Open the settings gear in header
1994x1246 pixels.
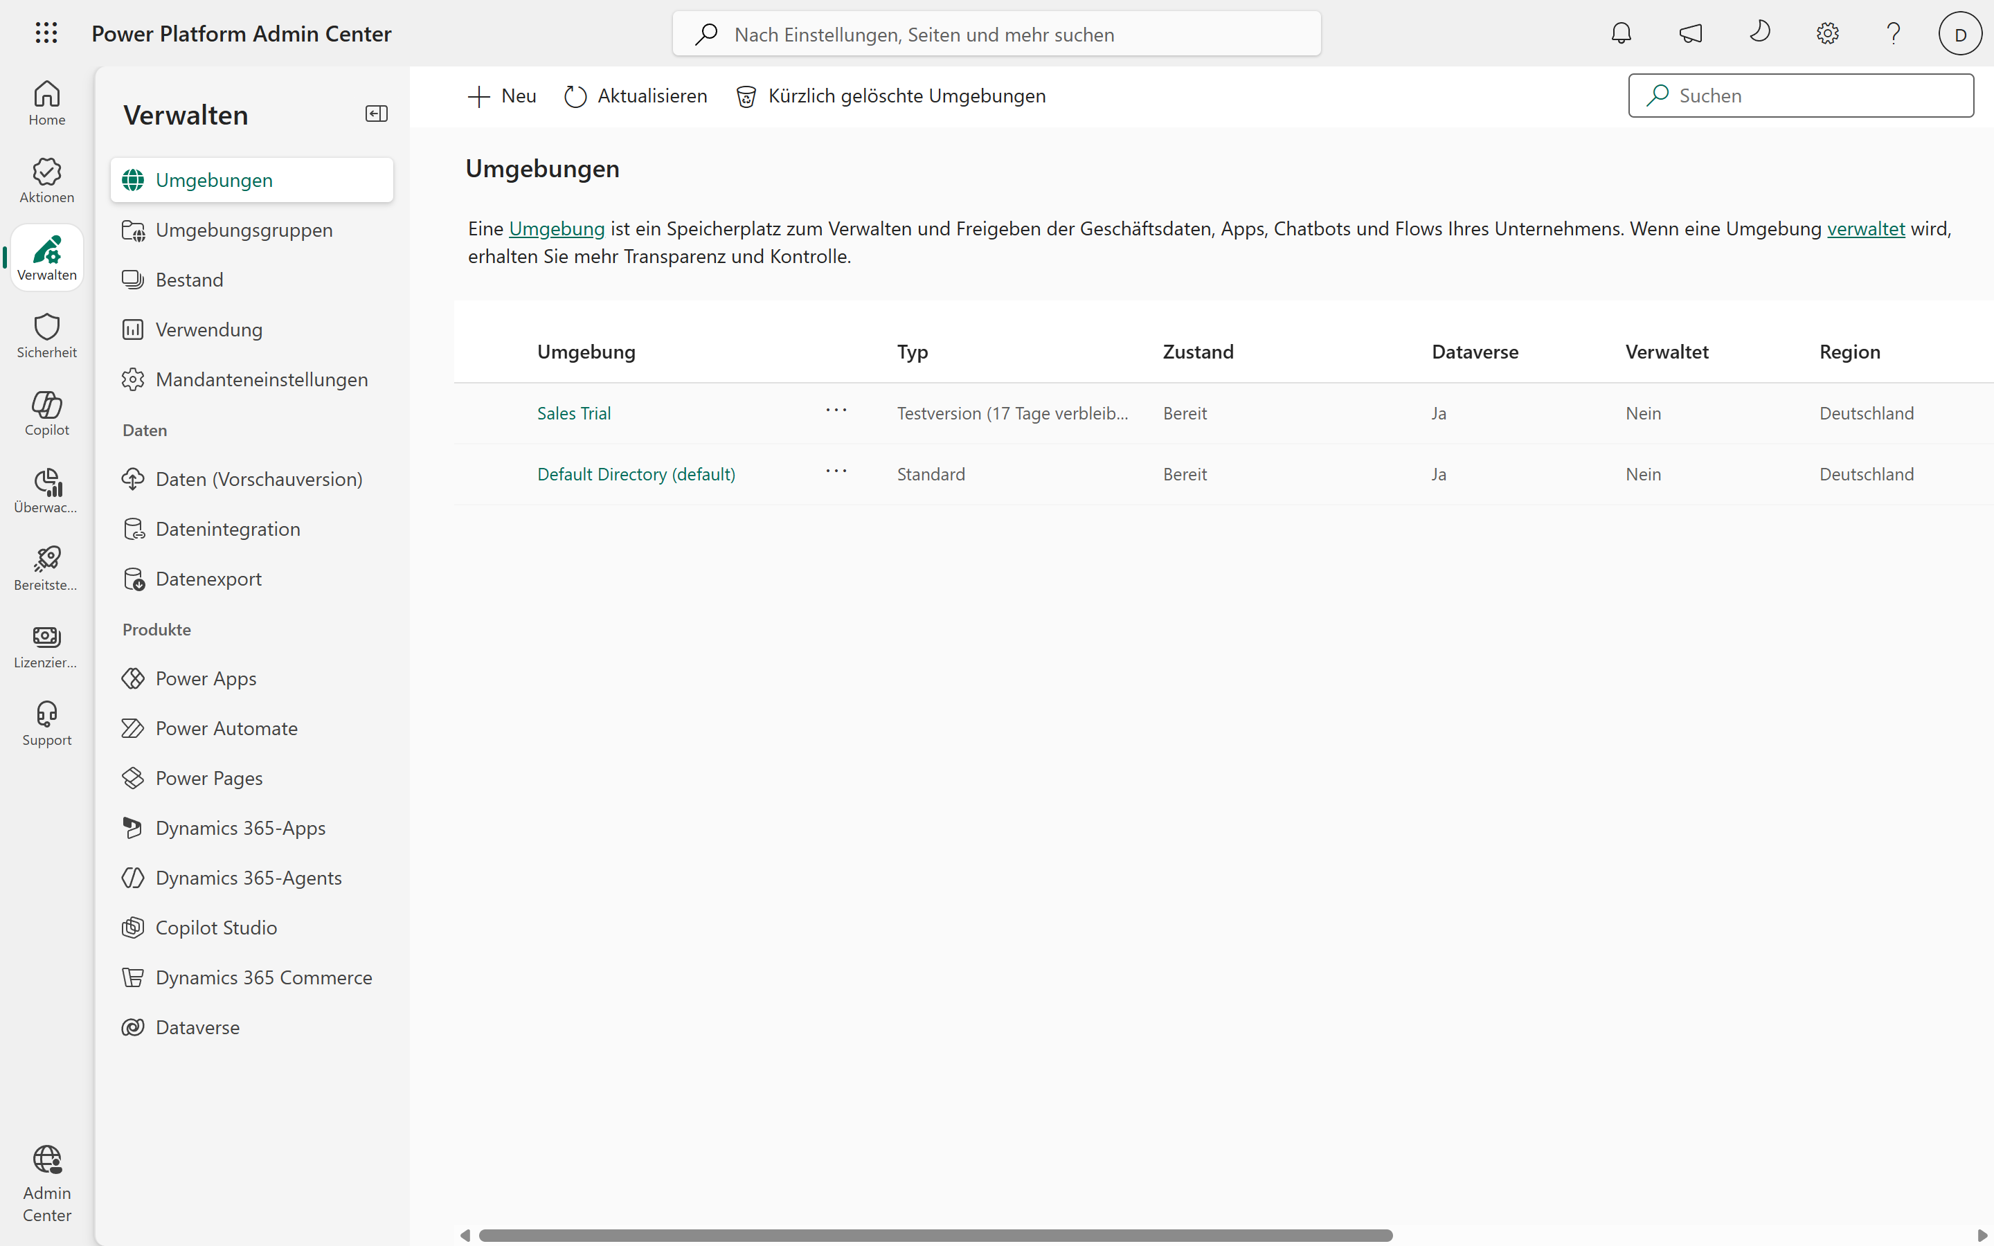[x=1828, y=34]
